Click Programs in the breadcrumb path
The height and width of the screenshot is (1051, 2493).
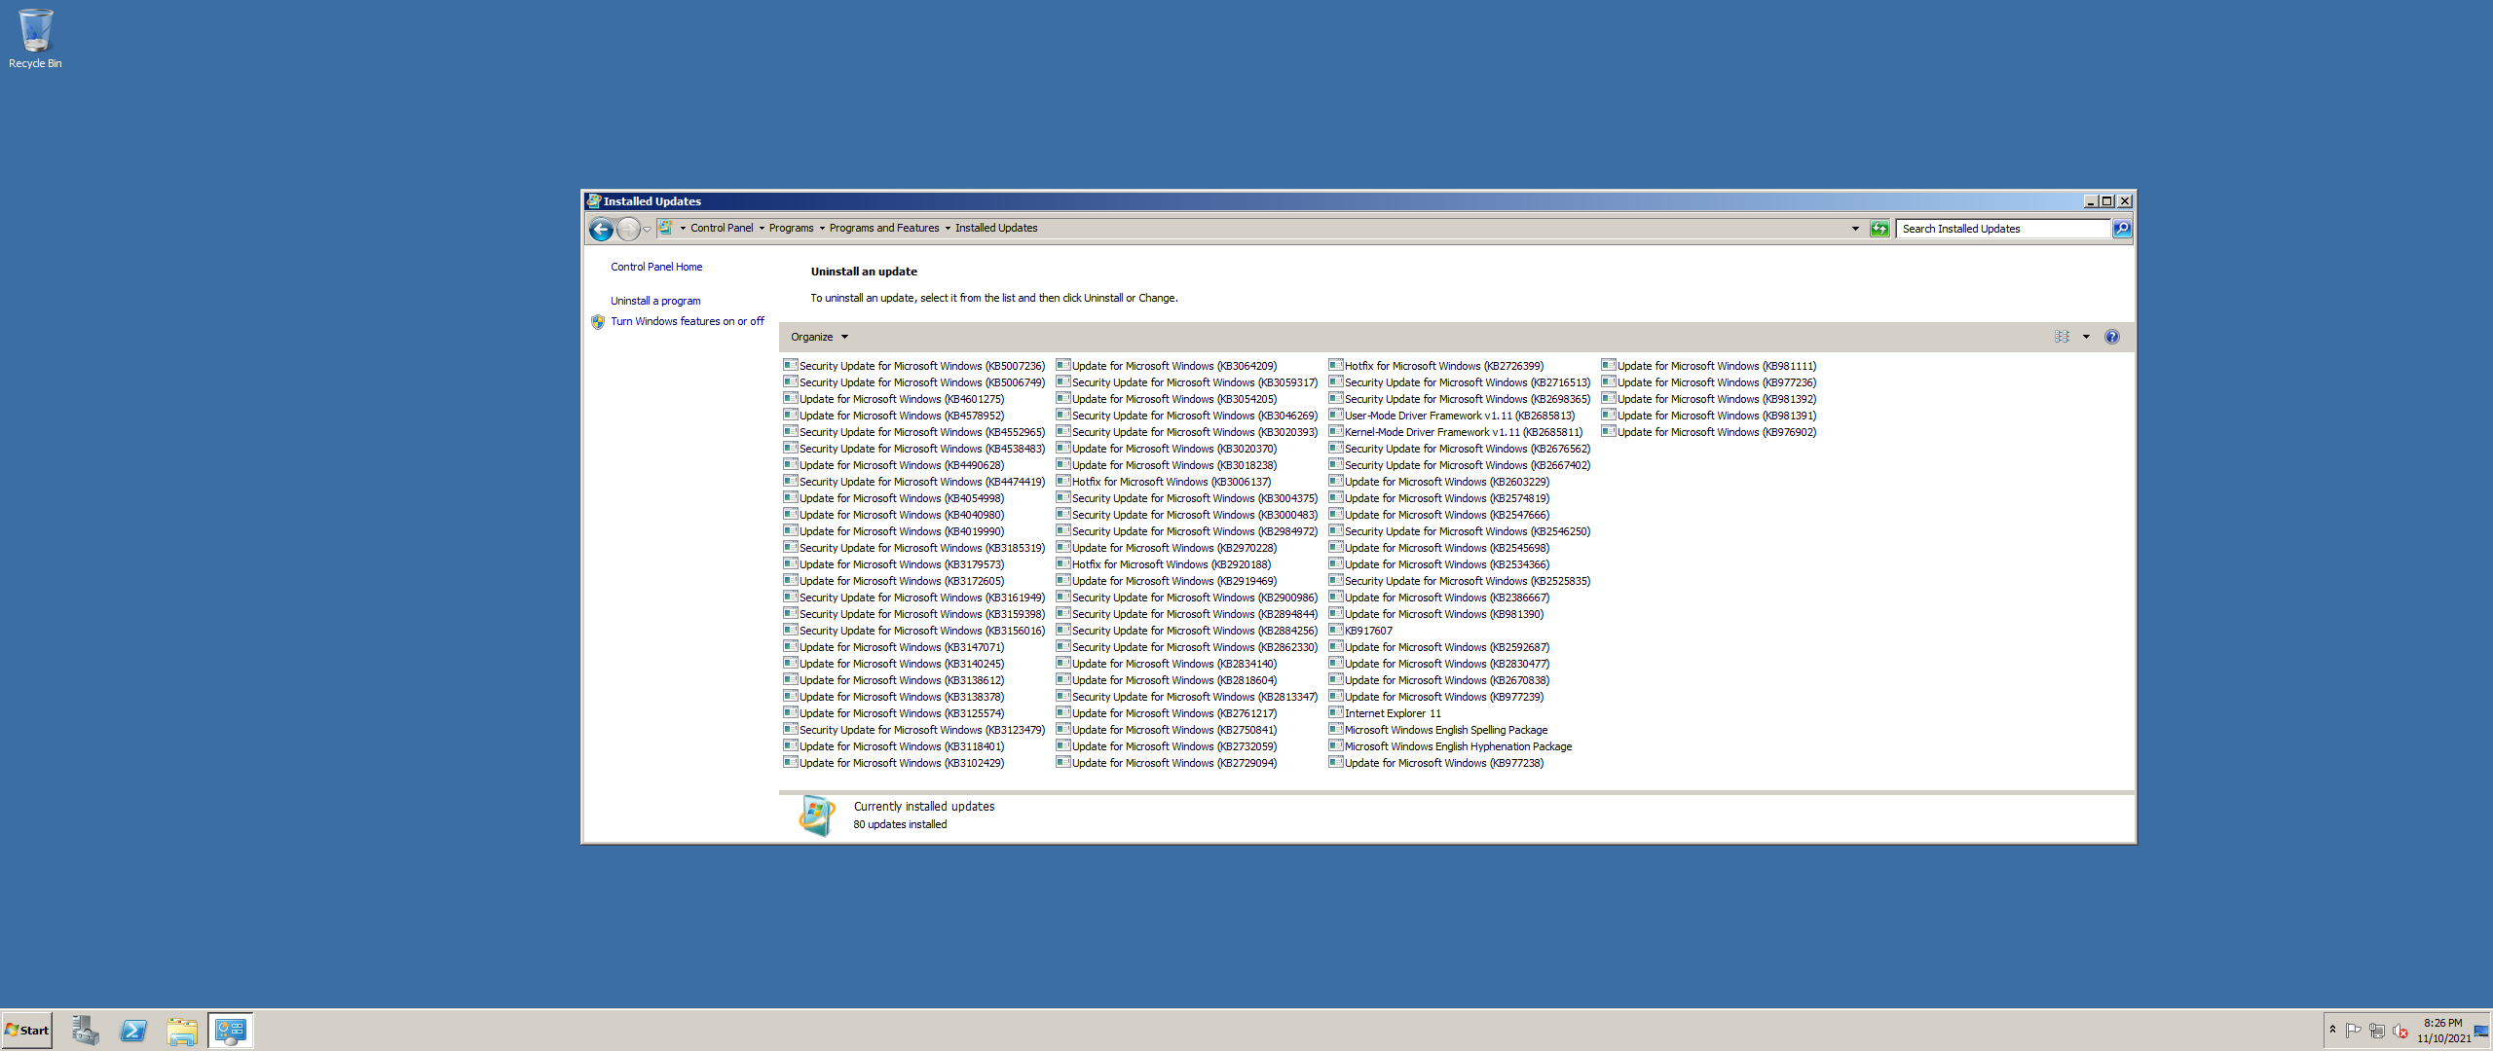[791, 228]
